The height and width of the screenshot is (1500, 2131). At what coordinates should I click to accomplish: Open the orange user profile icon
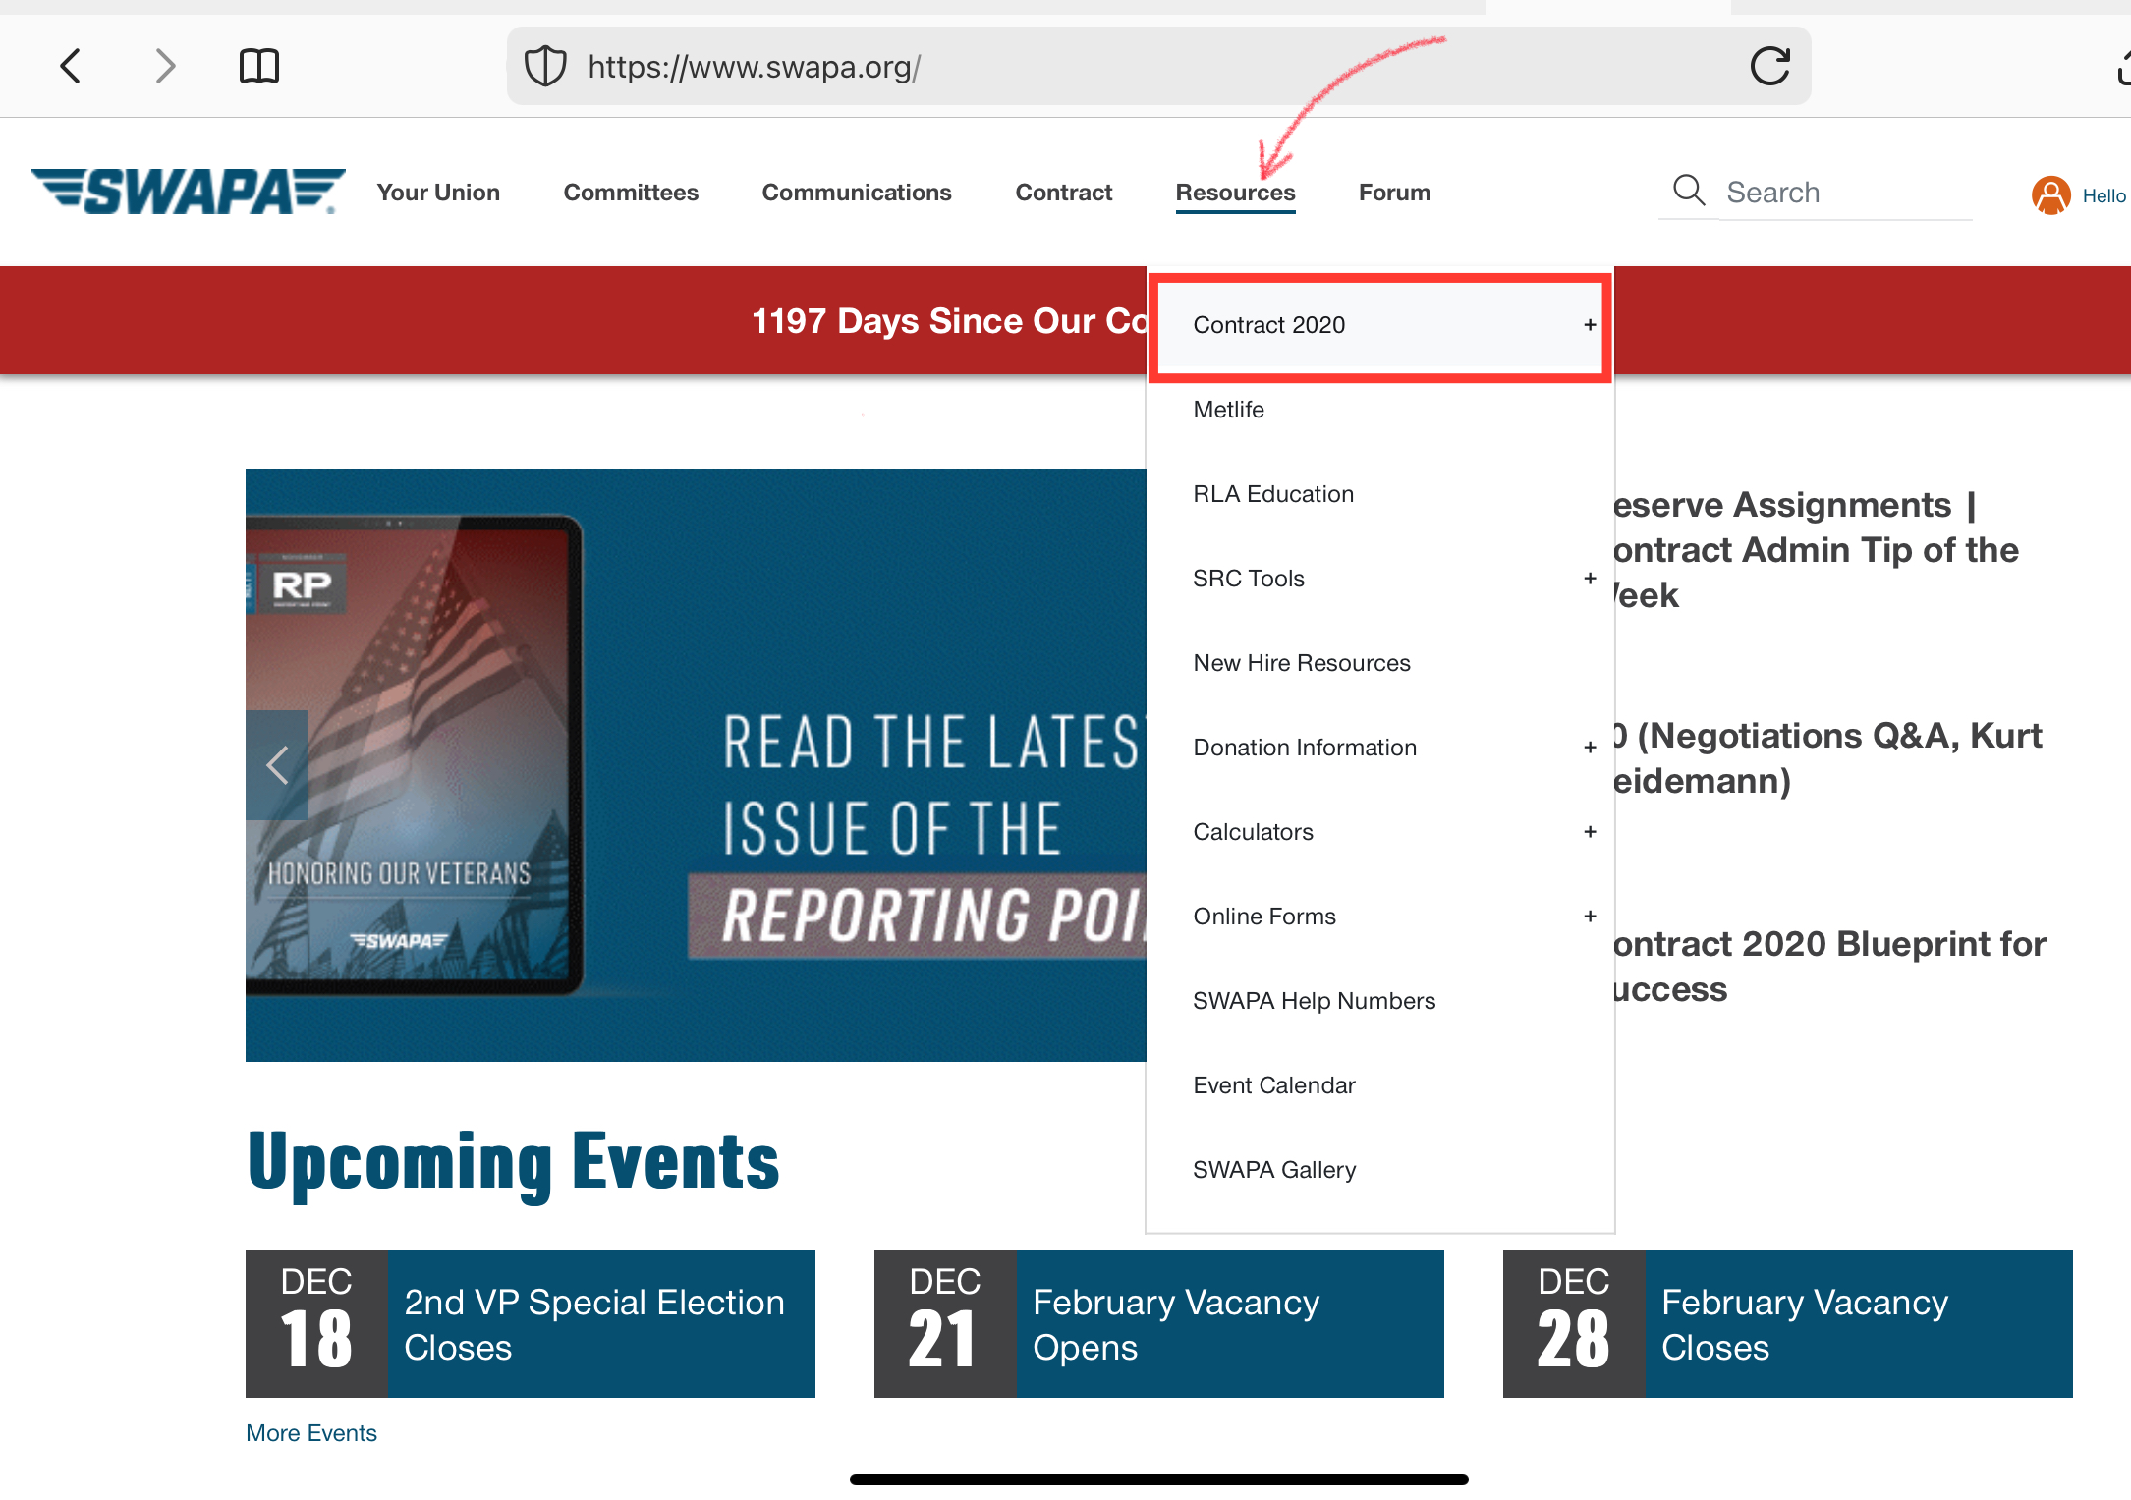click(2050, 194)
